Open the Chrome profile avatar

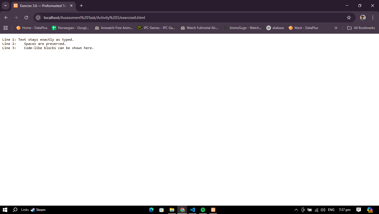point(363,18)
